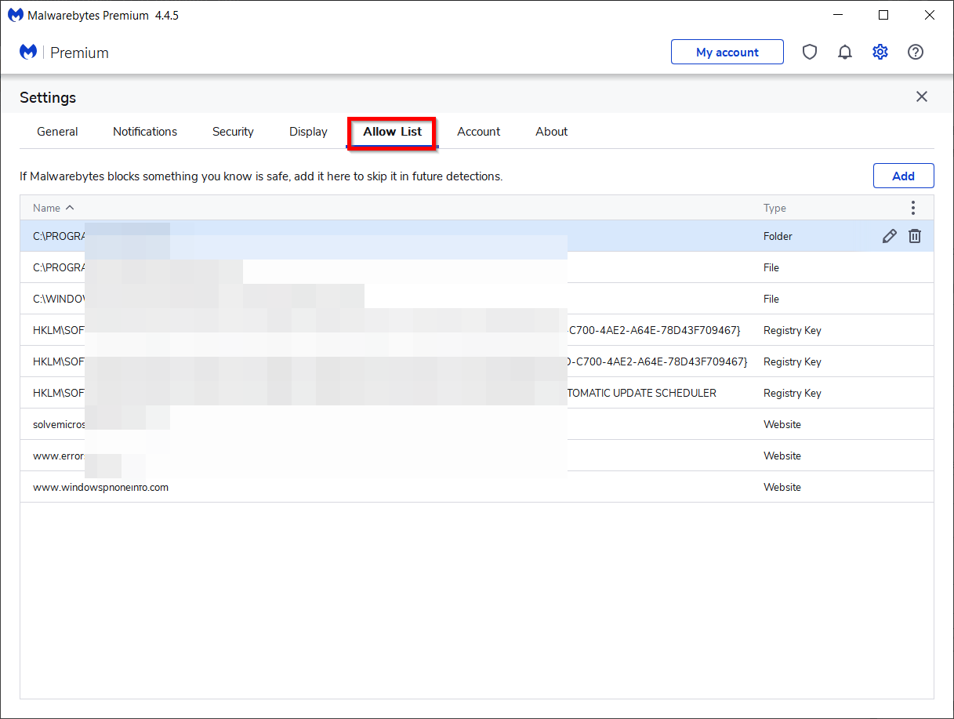
Task: Click the My account button
Action: click(x=727, y=52)
